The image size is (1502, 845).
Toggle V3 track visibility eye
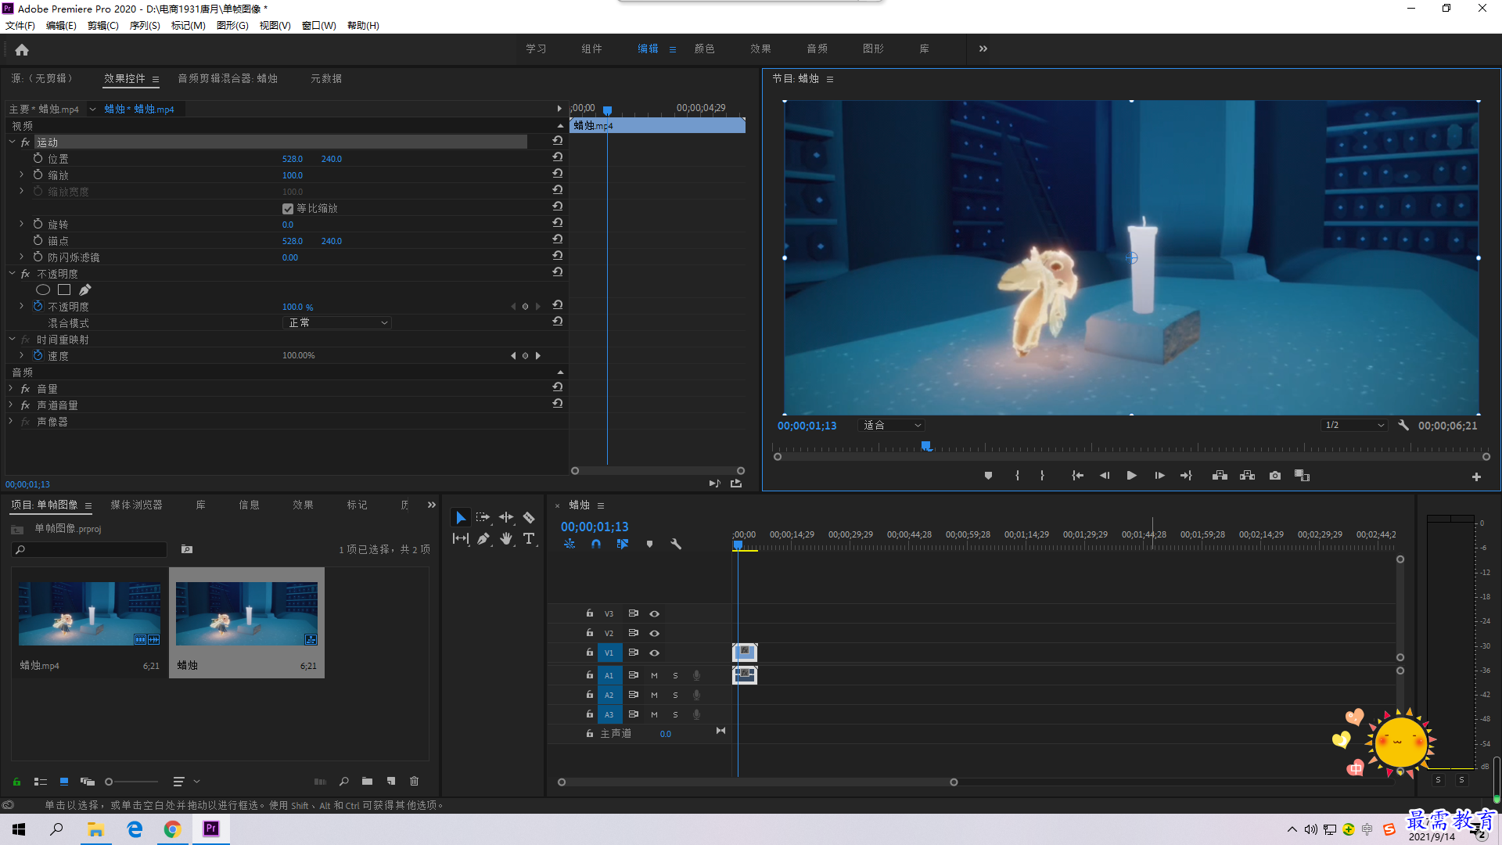coord(655,613)
